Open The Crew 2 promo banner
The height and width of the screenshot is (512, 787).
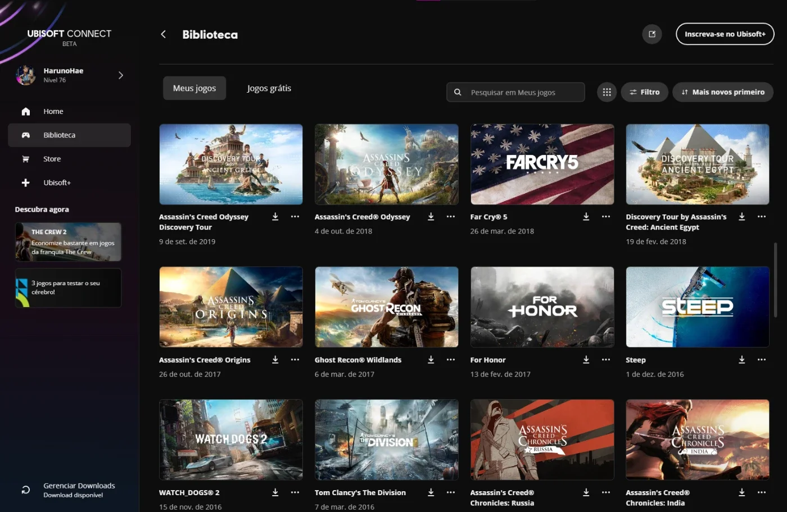pyautogui.click(x=68, y=242)
